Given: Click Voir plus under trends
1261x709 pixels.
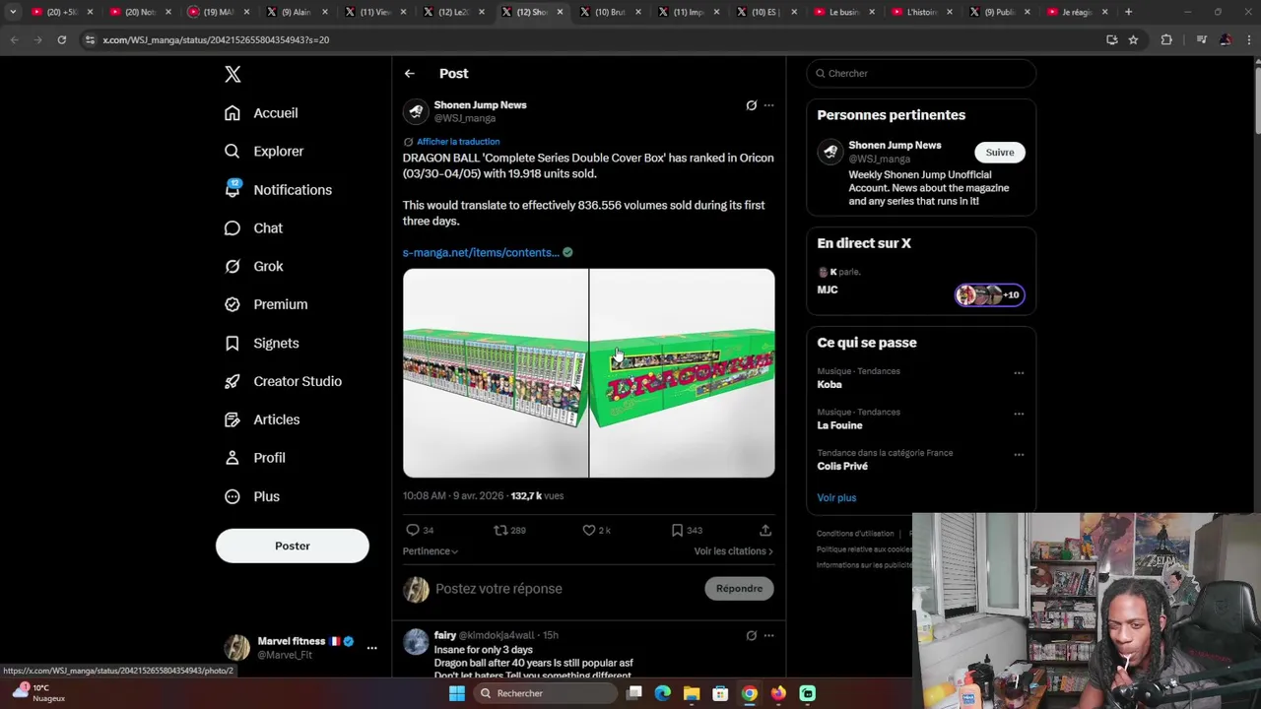Looking at the screenshot, I should [836, 498].
